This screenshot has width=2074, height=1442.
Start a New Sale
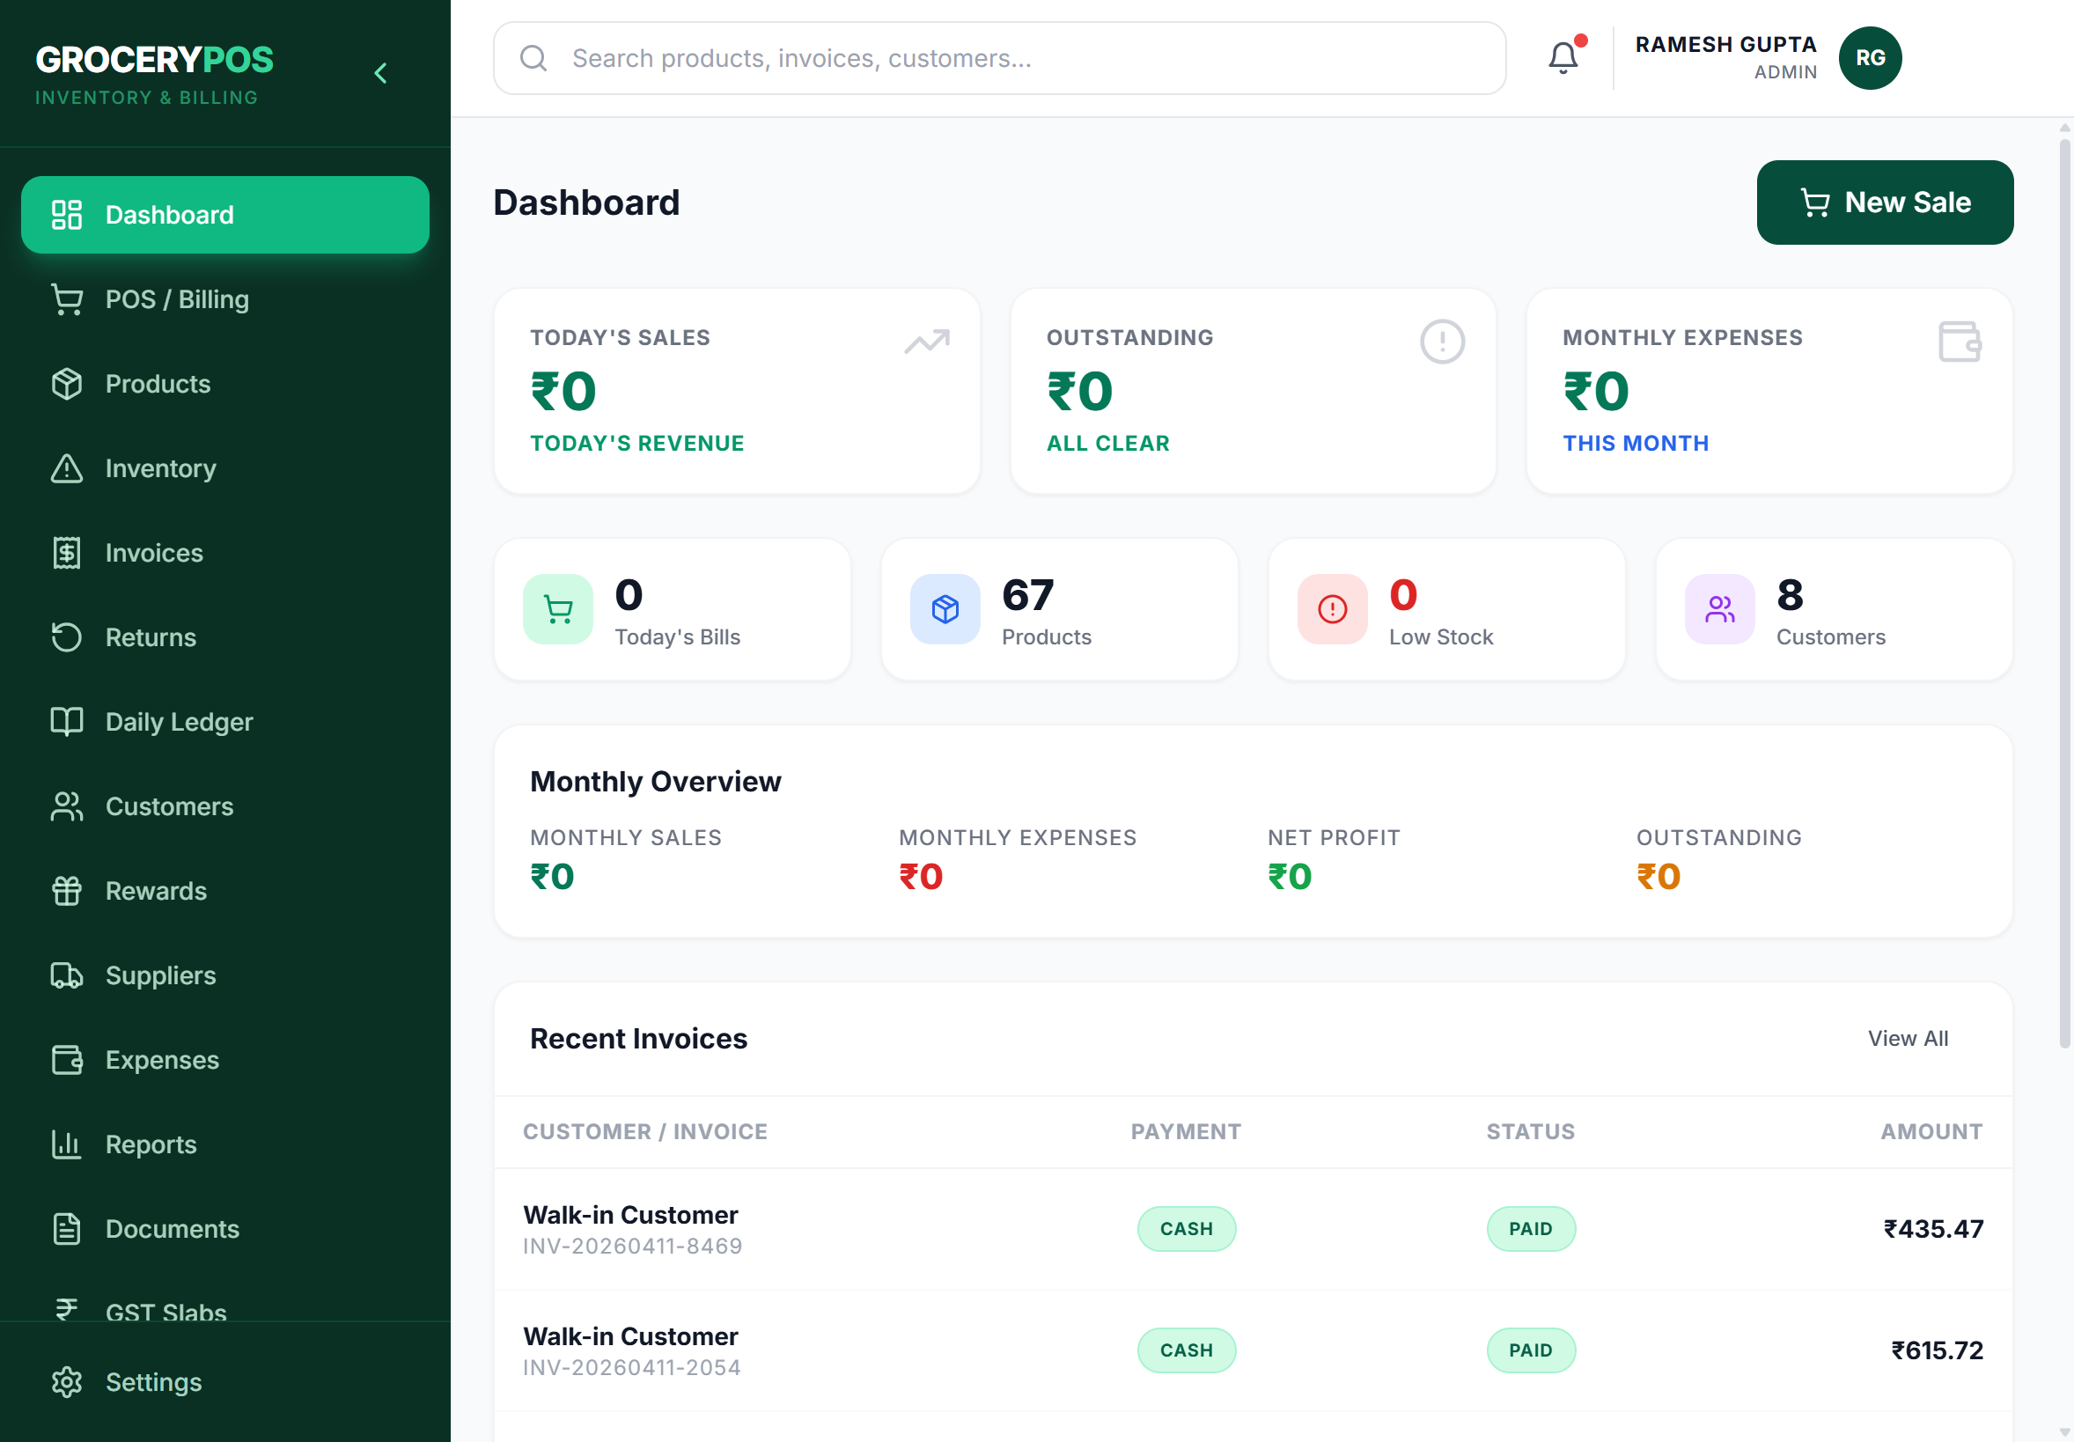1886,202
